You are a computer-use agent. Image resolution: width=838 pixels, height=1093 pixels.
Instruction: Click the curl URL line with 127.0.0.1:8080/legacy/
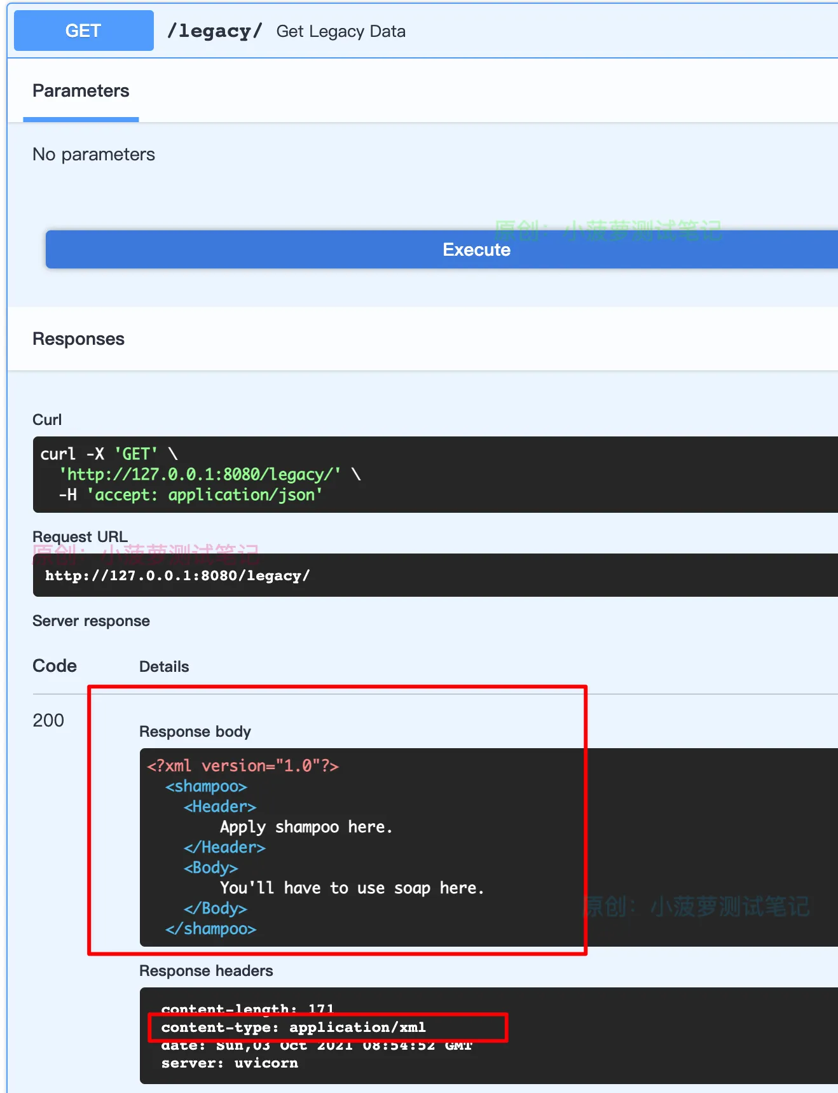[x=210, y=474]
